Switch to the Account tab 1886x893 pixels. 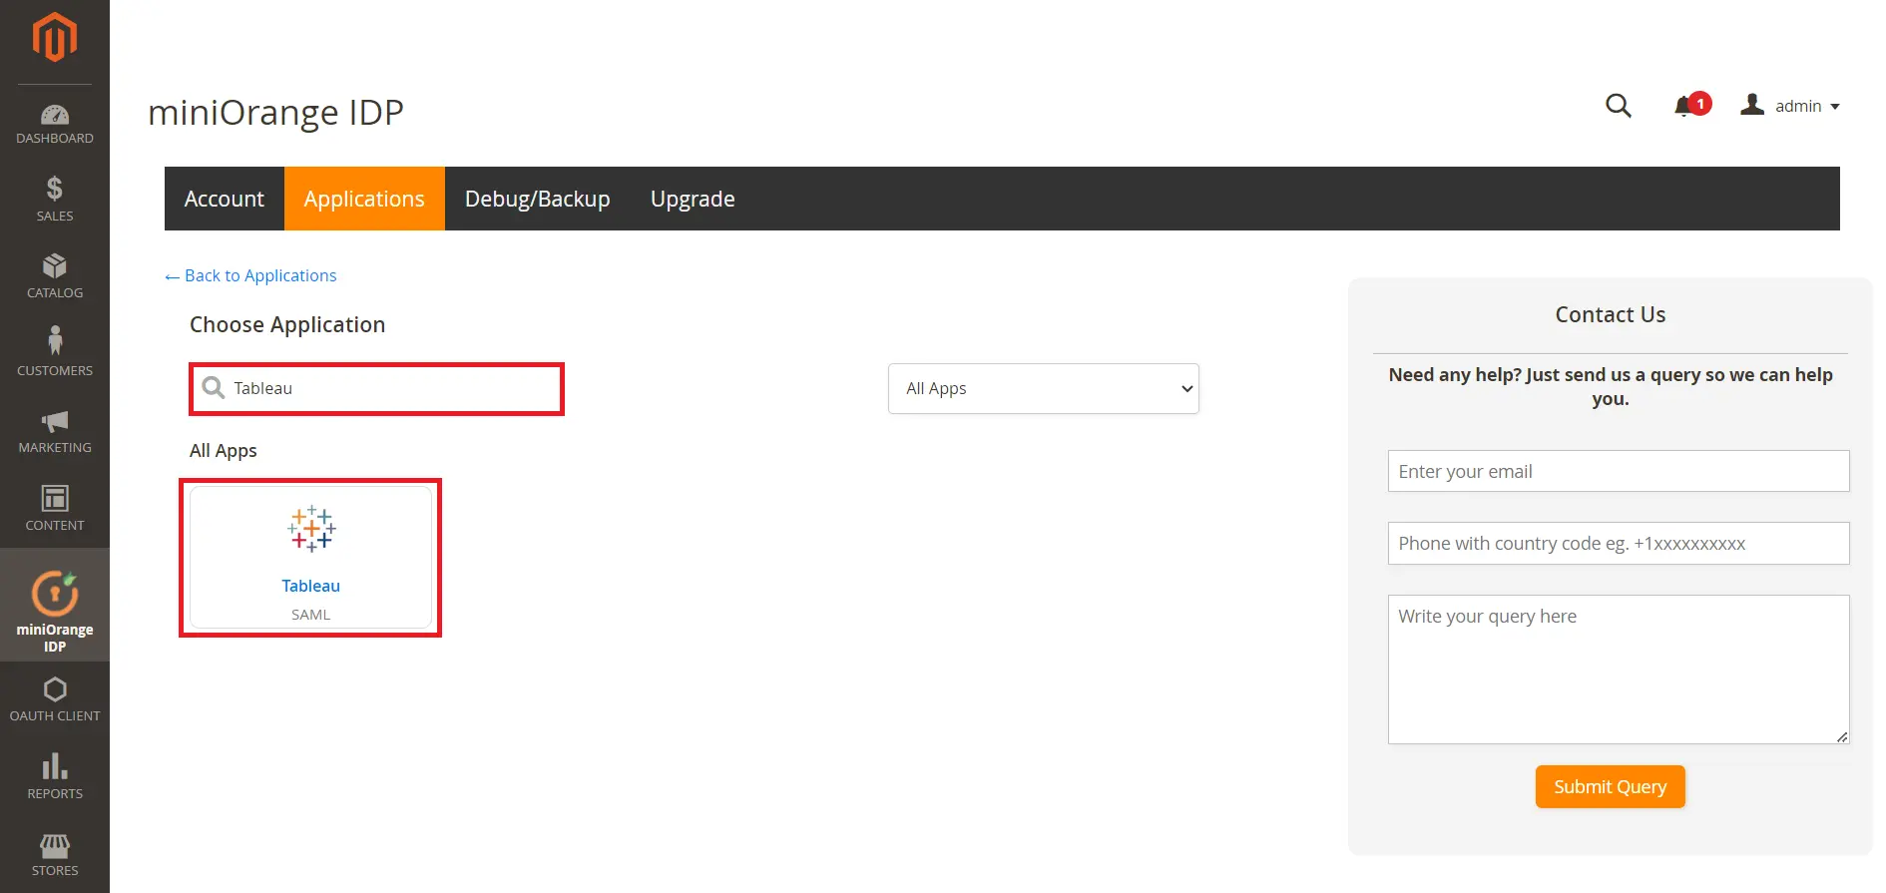coord(225,199)
